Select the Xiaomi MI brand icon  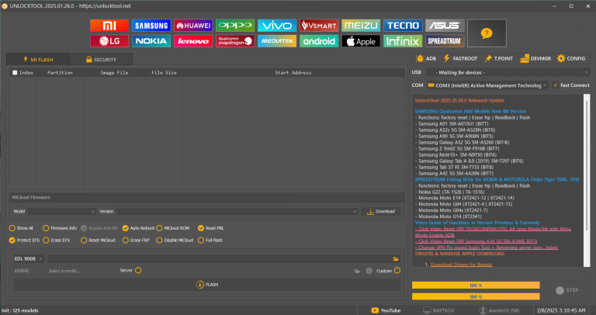pyautogui.click(x=109, y=26)
